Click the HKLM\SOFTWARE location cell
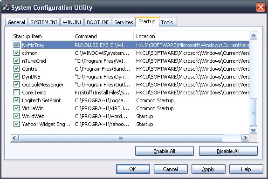268x179 pixels. [x=192, y=45]
